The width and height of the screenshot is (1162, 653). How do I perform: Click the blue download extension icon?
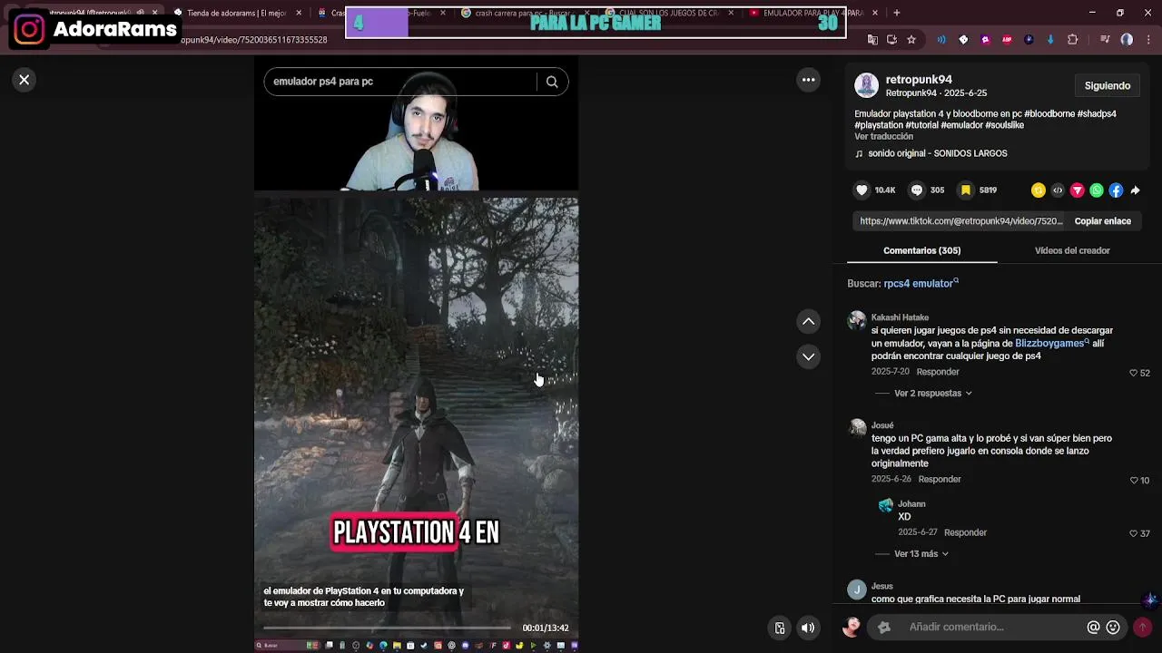pos(1050,40)
